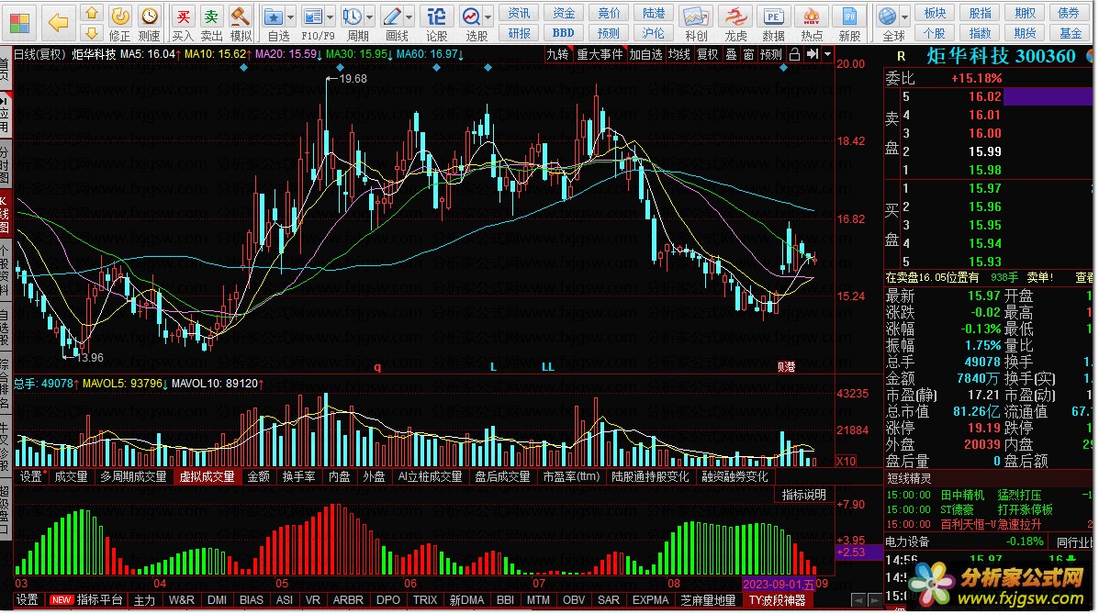Expand dropdown next to 选股 icon
Screen dimensions: 1099x614
coord(488,17)
